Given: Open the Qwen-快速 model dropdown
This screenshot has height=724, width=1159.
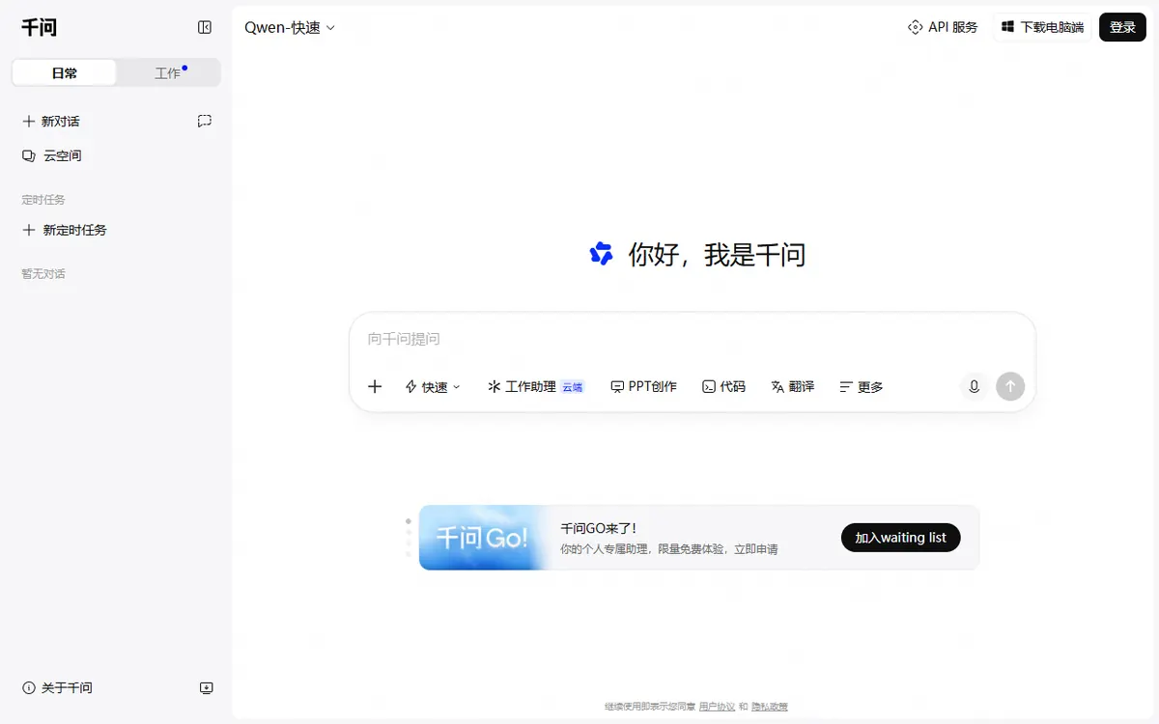Looking at the screenshot, I should coord(290,28).
